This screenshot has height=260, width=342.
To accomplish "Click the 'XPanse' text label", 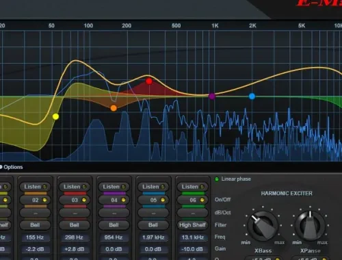I will coord(311,250).
